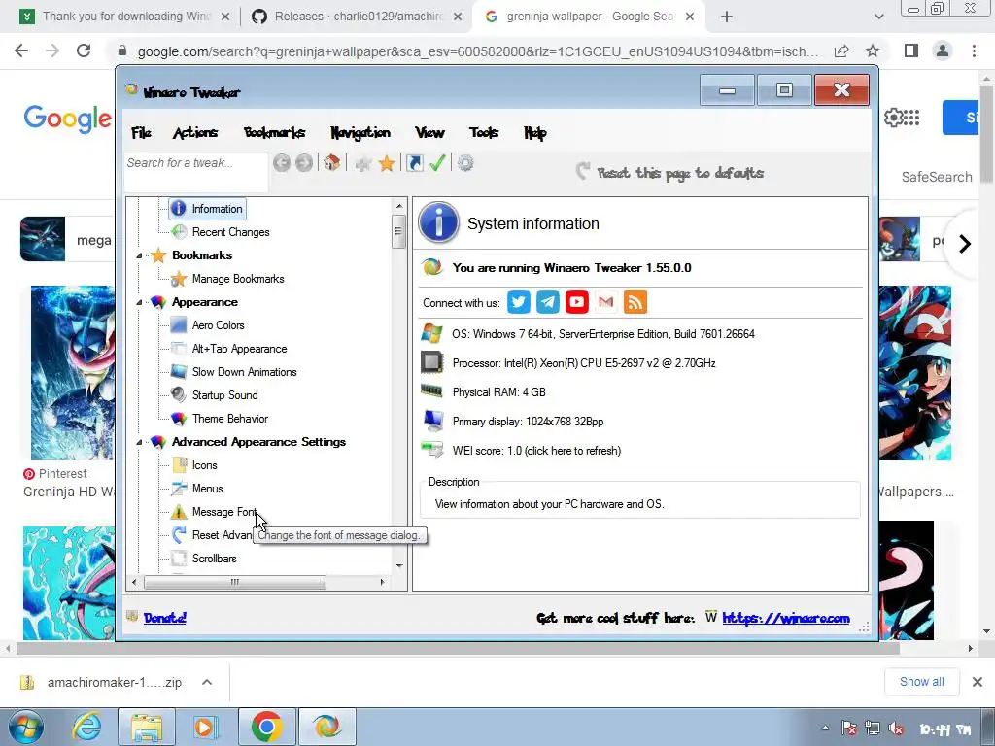Click Reset this page to defaults
This screenshot has width=995, height=746.
coord(670,173)
